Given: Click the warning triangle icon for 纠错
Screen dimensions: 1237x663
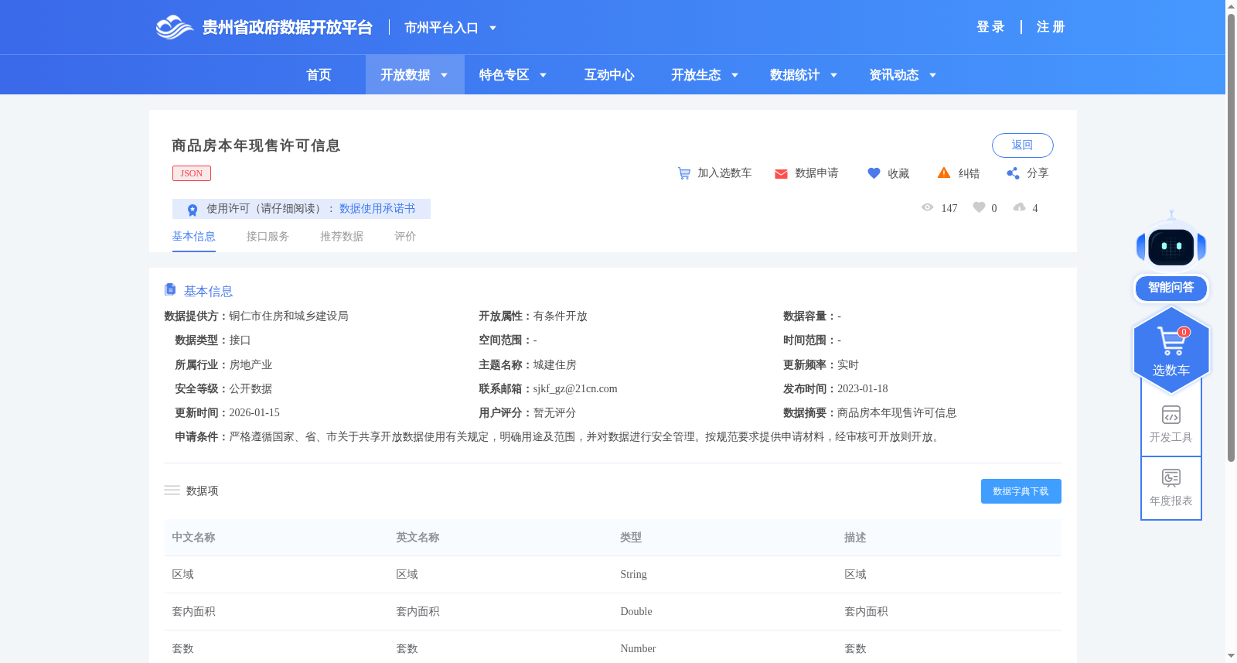Looking at the screenshot, I should (944, 173).
